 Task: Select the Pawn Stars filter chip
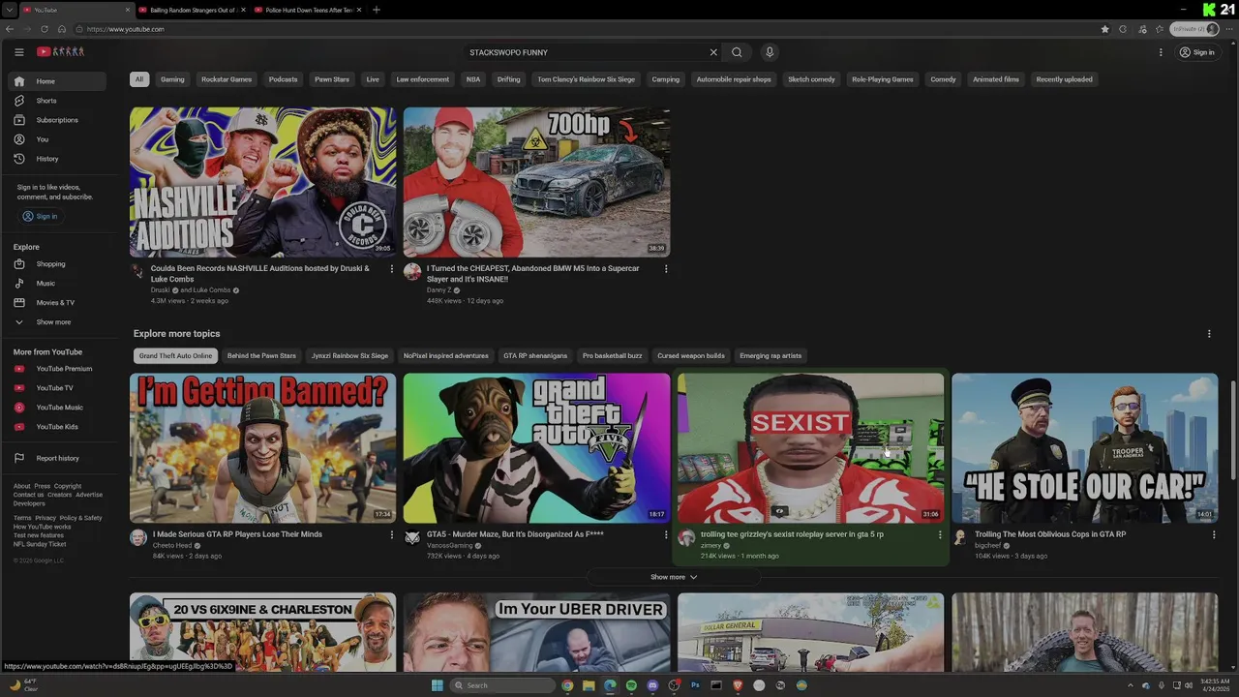coord(332,79)
